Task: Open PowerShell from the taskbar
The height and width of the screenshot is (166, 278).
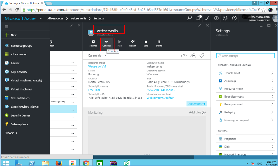Action: [x=32, y=163]
